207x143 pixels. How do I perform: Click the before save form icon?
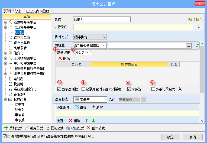pyautogui.click(x=10, y=38)
